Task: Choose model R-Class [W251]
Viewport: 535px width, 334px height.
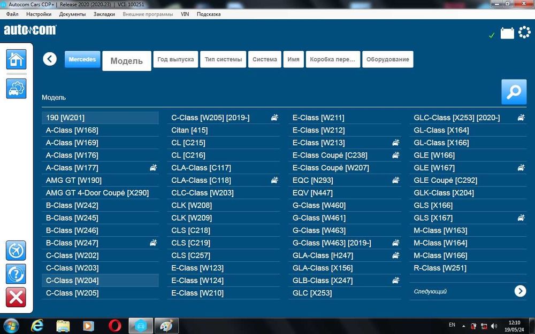Action: (x=468, y=268)
